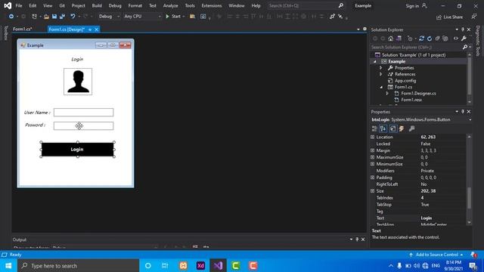The height and width of the screenshot is (272, 484).
Task: Close the Form1.cs [Design] tab
Action: (96, 29)
